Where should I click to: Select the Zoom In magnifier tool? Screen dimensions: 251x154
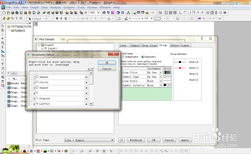(x=3, y=30)
